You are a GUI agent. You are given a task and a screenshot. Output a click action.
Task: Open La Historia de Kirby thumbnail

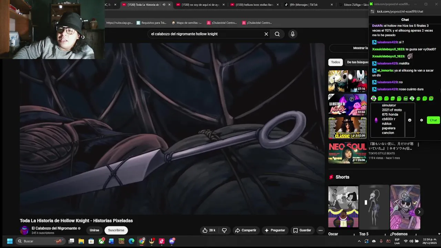(x=347, y=104)
